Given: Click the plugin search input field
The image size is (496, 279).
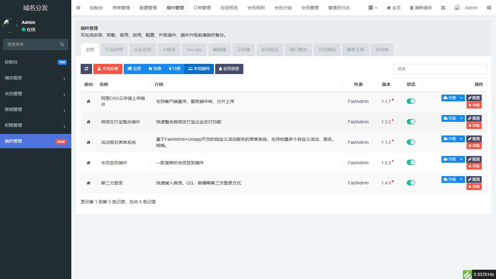Looking at the screenshot, I should click(x=440, y=69).
